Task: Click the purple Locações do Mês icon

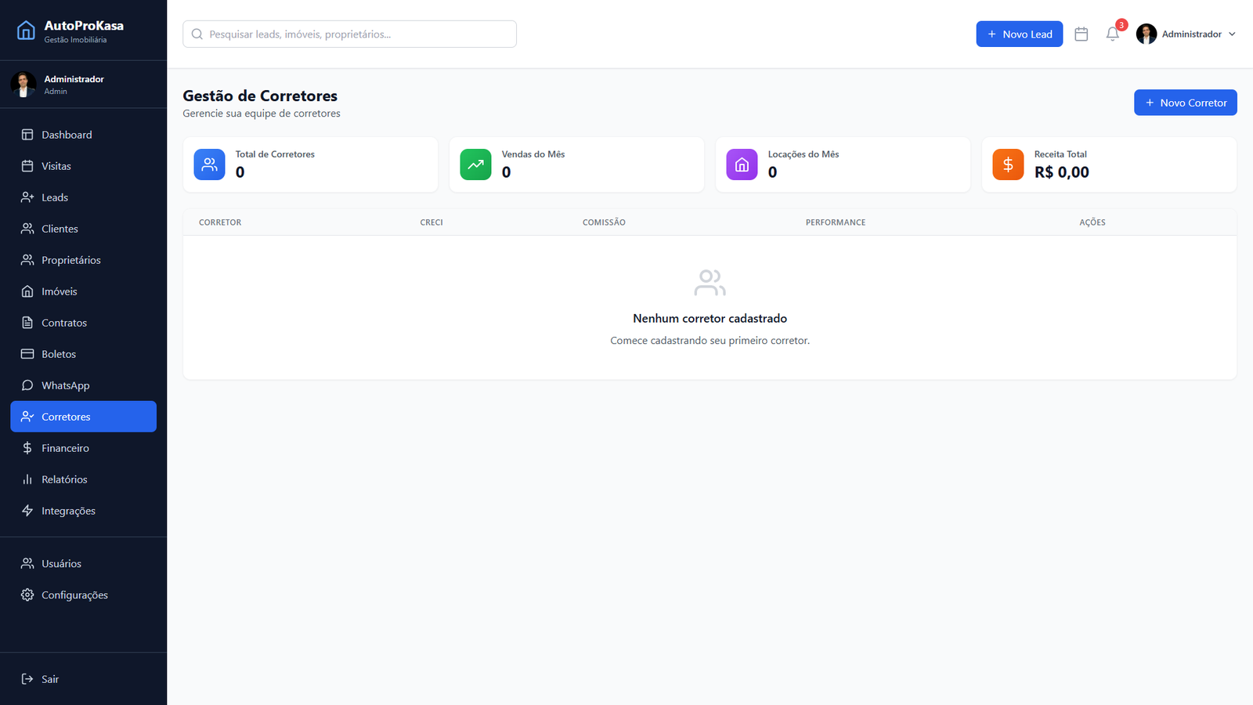Action: click(742, 164)
